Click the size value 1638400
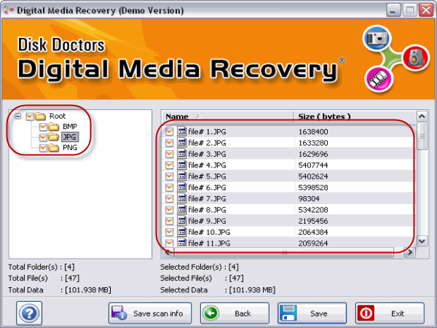Image resolution: width=437 pixels, height=328 pixels. 313,132
